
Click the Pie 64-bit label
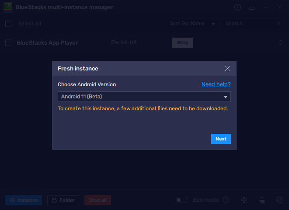click(x=124, y=42)
